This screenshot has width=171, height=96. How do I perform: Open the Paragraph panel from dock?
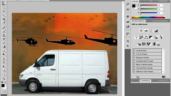click(x=128, y=46)
